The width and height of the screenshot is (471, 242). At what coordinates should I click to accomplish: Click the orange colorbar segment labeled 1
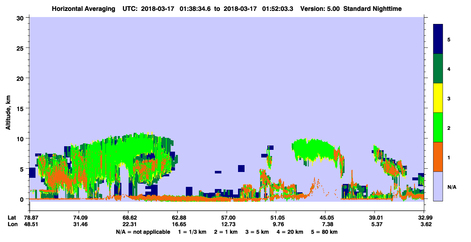(x=438, y=157)
